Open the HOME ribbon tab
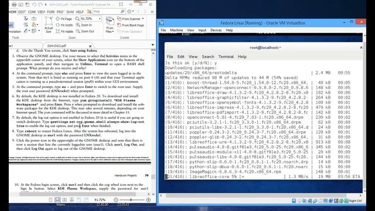Screen dimensions: 375x211 coord(12,12)
